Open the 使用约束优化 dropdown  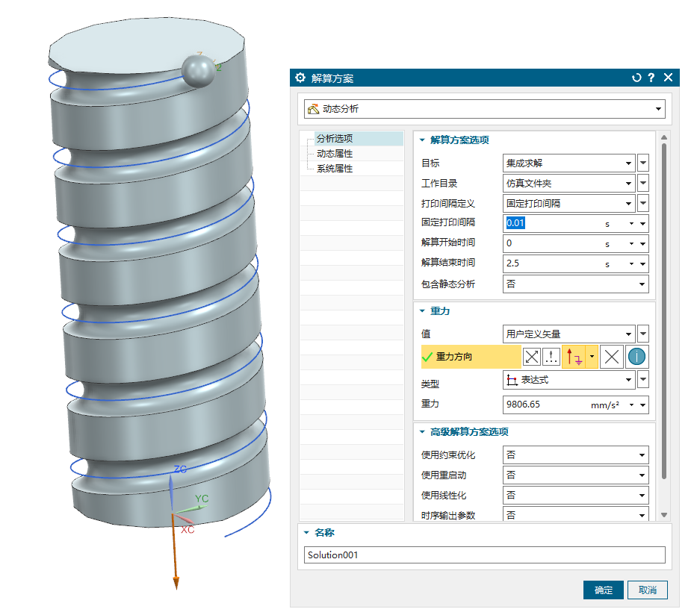[x=575, y=455]
